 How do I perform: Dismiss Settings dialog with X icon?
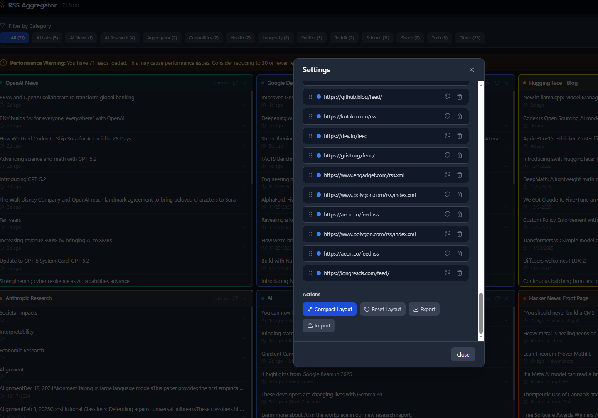[472, 70]
